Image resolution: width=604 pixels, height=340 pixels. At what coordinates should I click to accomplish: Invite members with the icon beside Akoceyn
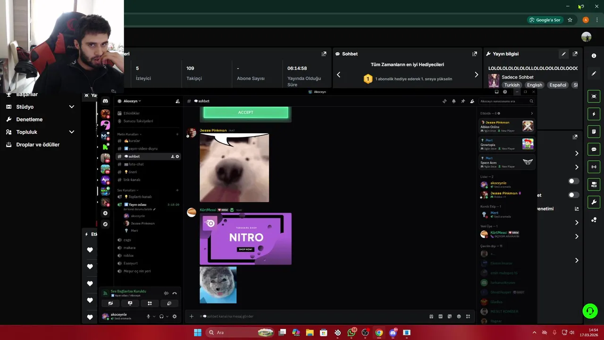click(177, 101)
